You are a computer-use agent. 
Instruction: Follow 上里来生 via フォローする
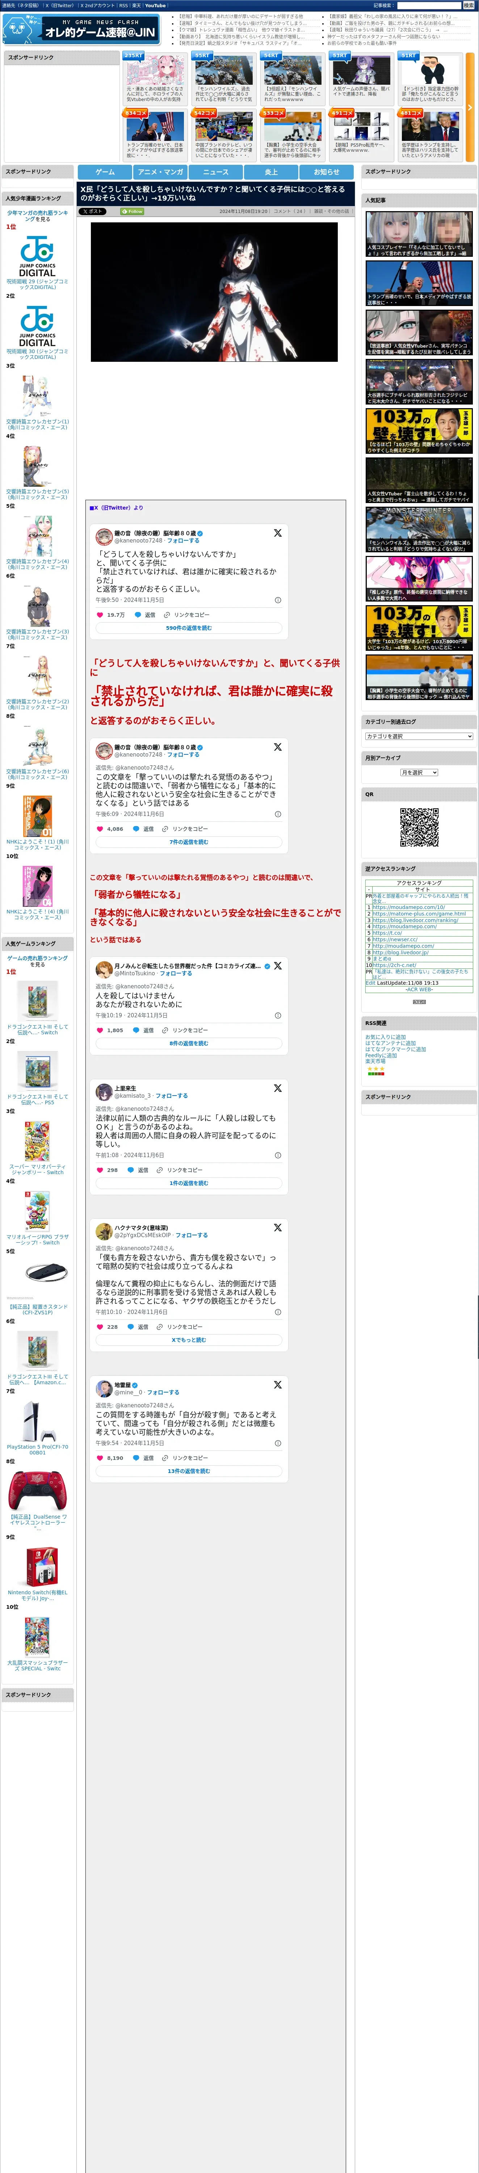click(x=172, y=1096)
